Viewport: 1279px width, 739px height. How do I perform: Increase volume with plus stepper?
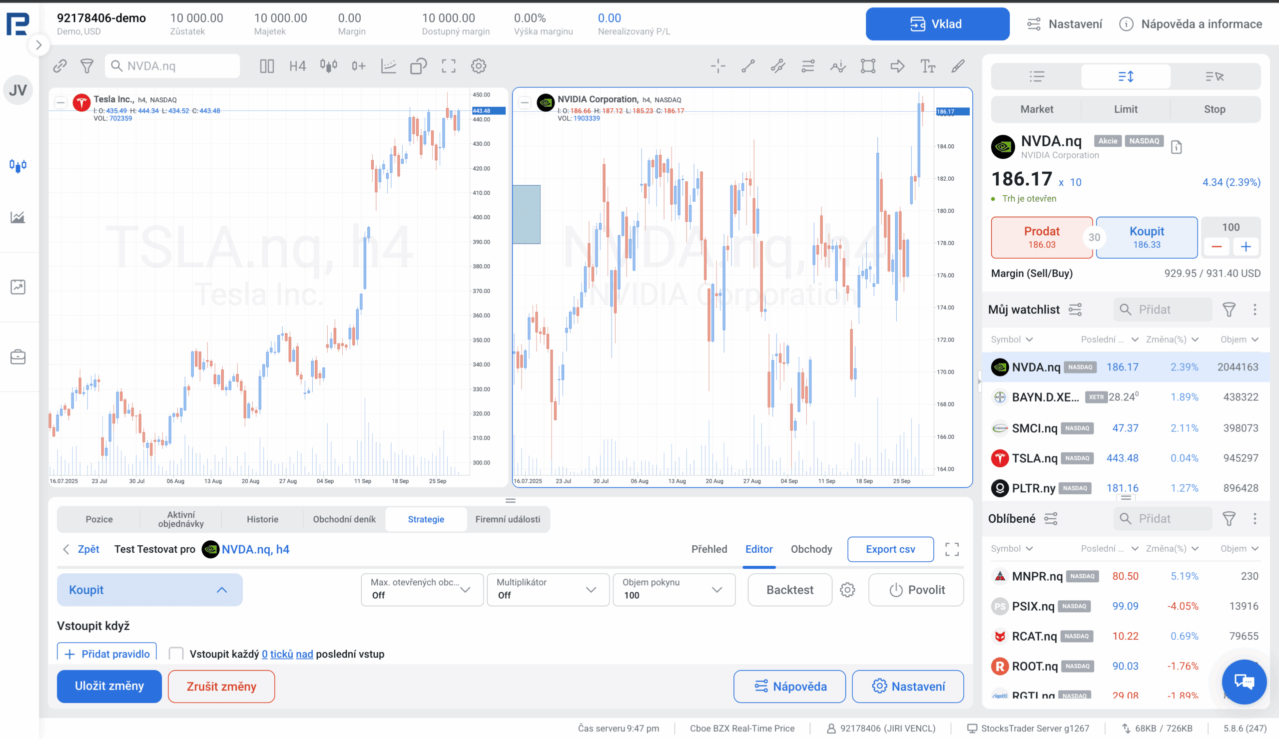1246,247
